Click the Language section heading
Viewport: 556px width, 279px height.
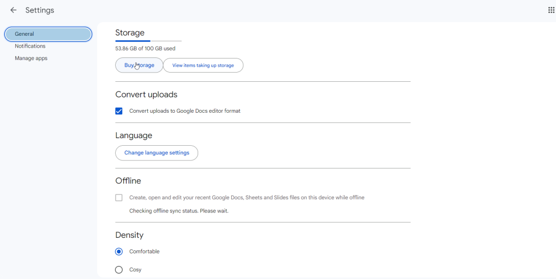coord(134,135)
